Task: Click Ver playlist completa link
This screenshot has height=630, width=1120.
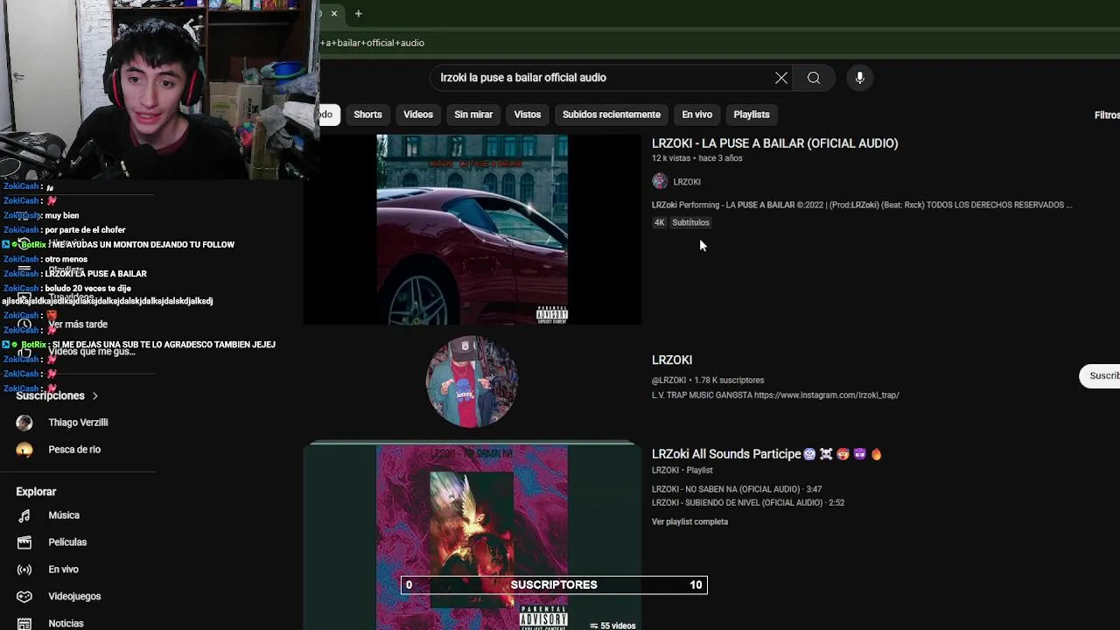Action: (x=689, y=522)
